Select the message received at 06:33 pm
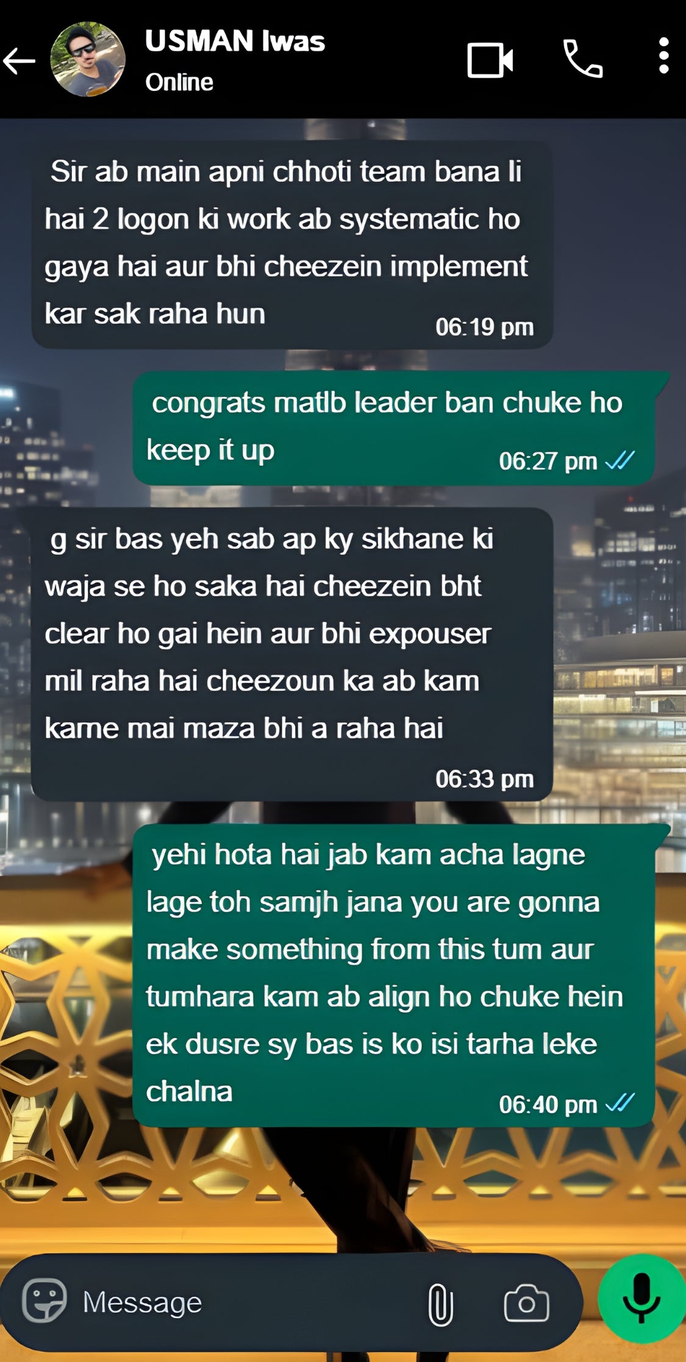 (x=292, y=654)
